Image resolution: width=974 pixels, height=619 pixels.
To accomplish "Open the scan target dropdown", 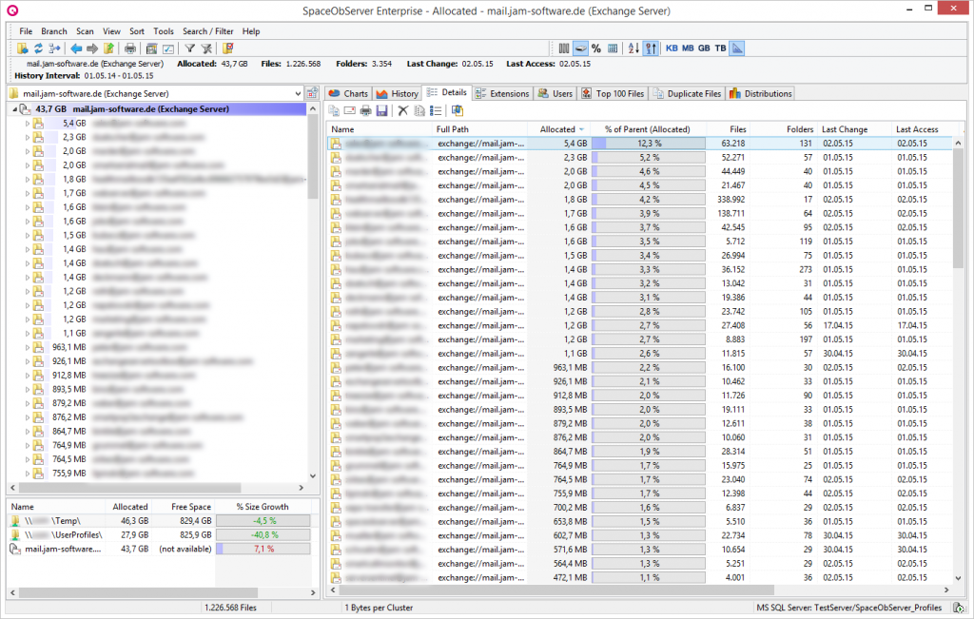I will [298, 94].
